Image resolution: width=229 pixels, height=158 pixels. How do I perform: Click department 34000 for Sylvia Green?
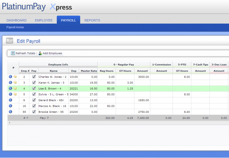(x=74, y=94)
